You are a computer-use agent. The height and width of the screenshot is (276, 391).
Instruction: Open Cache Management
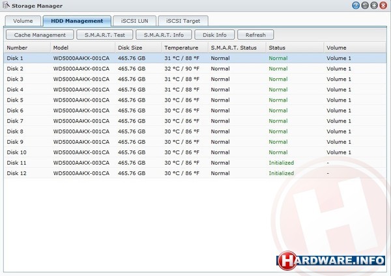40,35
